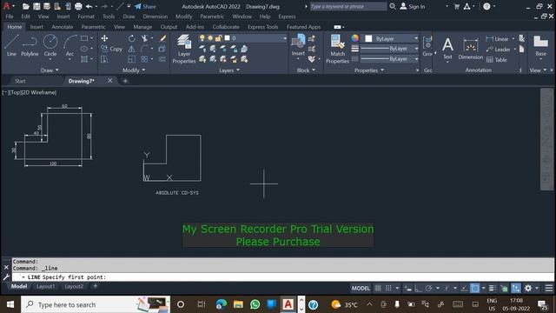Screen dimensions: 556x313
Task: Click the Rectangular Array tool icon
Action: 144,59
